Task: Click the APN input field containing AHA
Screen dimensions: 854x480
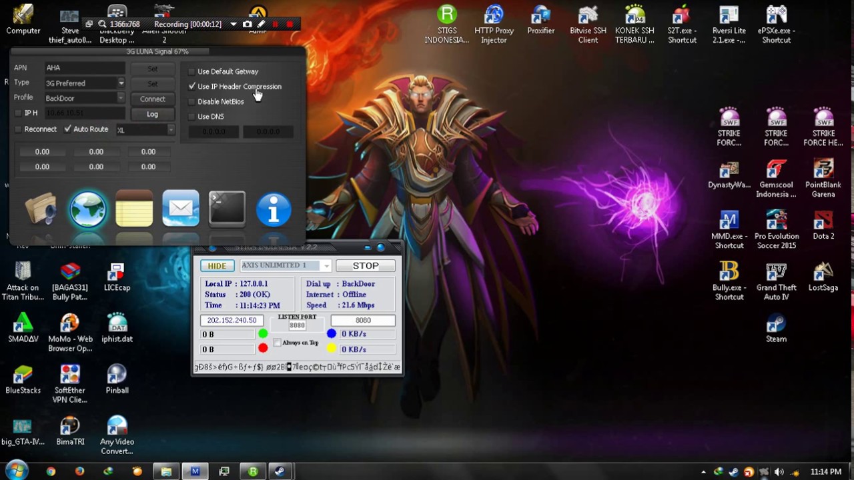Action: click(x=85, y=67)
